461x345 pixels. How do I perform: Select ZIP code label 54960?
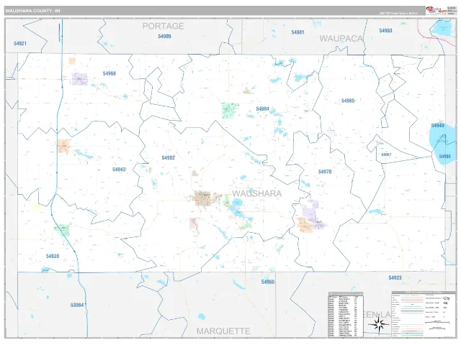pyautogui.click(x=267, y=282)
